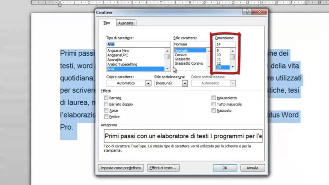
Task: Close the Carattere dialog
Action: (259, 12)
